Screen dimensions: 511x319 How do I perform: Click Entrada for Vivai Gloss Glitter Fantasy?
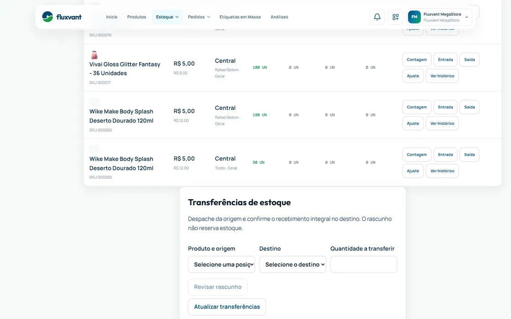tap(445, 60)
